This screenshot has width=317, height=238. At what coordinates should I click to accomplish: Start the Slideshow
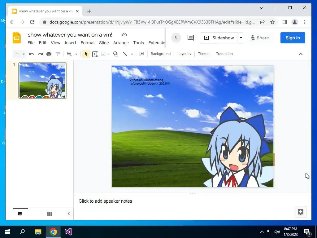(219, 38)
